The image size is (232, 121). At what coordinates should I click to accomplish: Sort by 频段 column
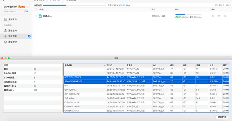coord(202,65)
